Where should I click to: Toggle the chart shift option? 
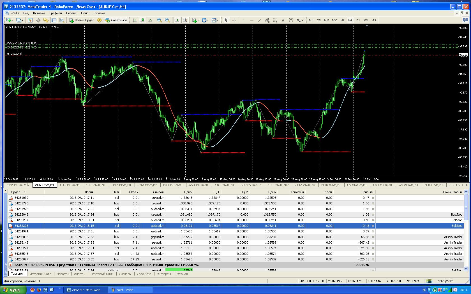point(185,20)
